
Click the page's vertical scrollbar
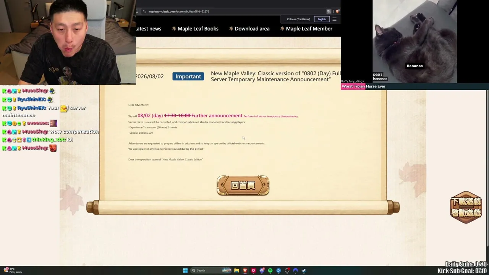click(x=487, y=168)
